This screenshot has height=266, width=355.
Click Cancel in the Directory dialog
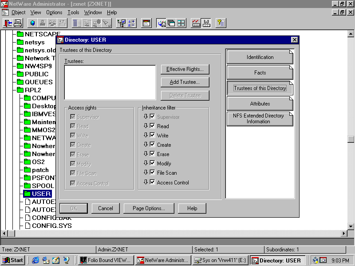coord(106,208)
